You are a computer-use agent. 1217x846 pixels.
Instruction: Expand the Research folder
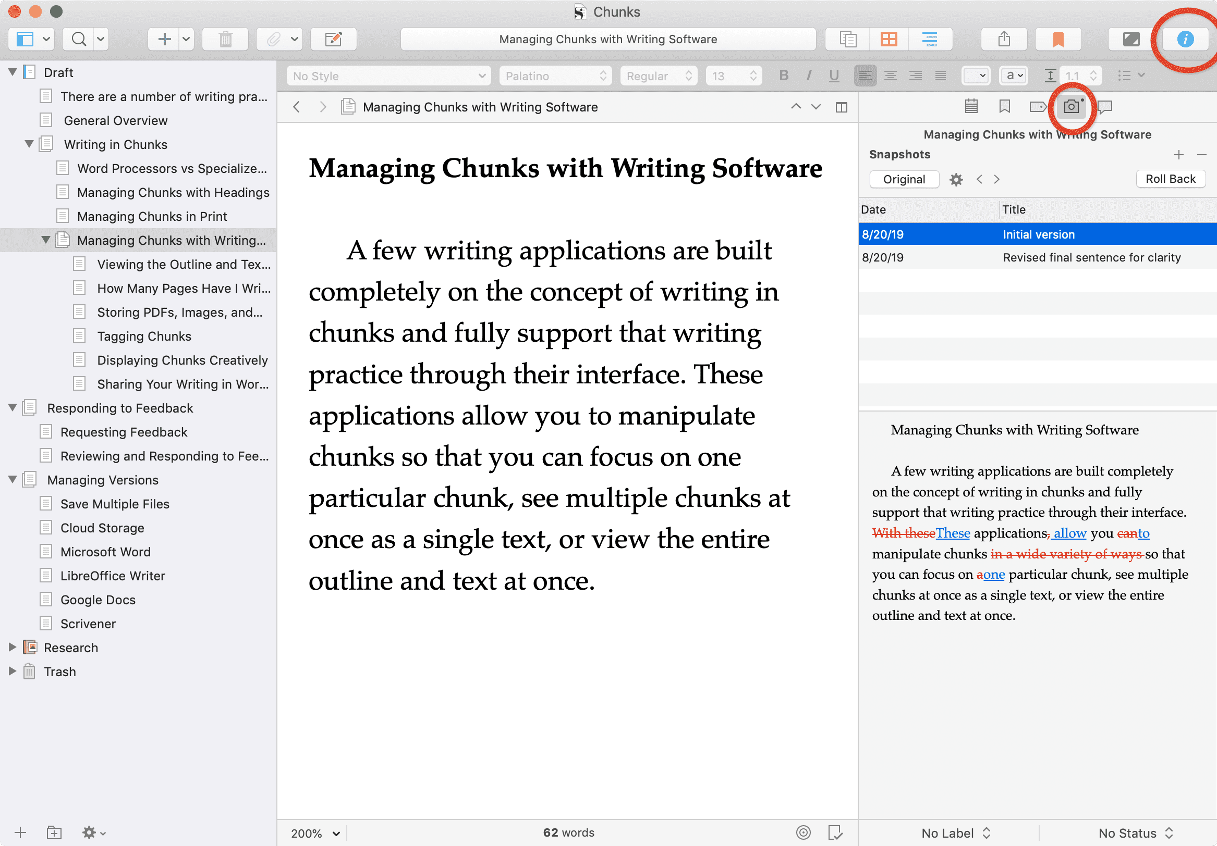[13, 647]
